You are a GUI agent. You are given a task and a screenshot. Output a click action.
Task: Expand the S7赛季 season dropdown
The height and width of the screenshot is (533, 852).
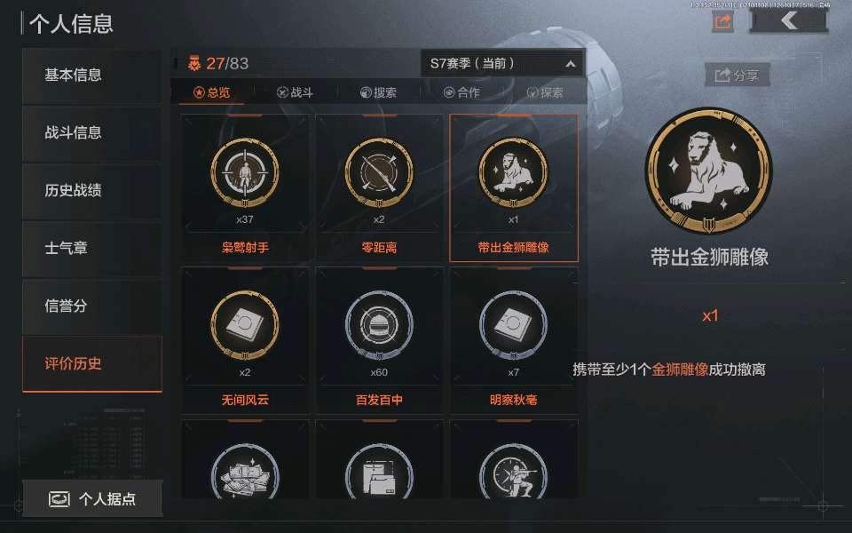tap(502, 63)
